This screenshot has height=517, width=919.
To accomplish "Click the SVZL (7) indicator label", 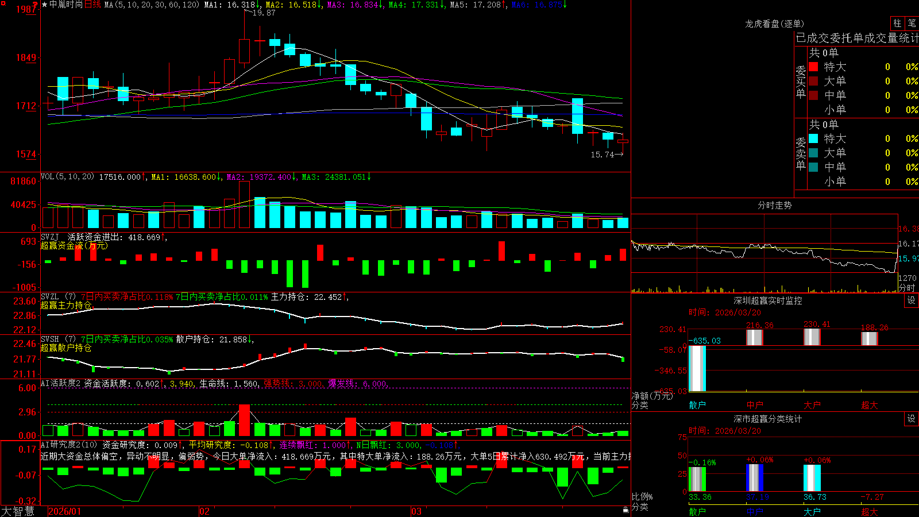I will click(x=58, y=297).
